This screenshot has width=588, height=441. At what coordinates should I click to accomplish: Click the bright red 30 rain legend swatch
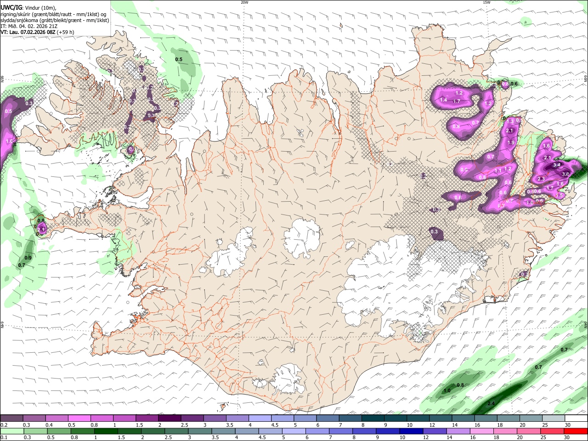pyautogui.click(x=576, y=431)
